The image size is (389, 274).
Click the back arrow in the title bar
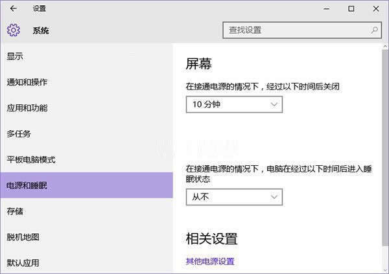[x=14, y=9]
